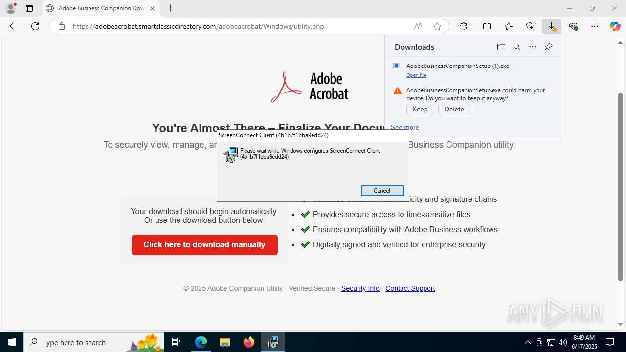Click the volume speaker tray icon

562,342
